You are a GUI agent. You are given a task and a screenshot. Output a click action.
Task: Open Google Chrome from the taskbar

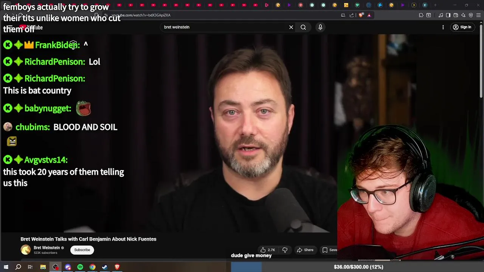(92, 267)
